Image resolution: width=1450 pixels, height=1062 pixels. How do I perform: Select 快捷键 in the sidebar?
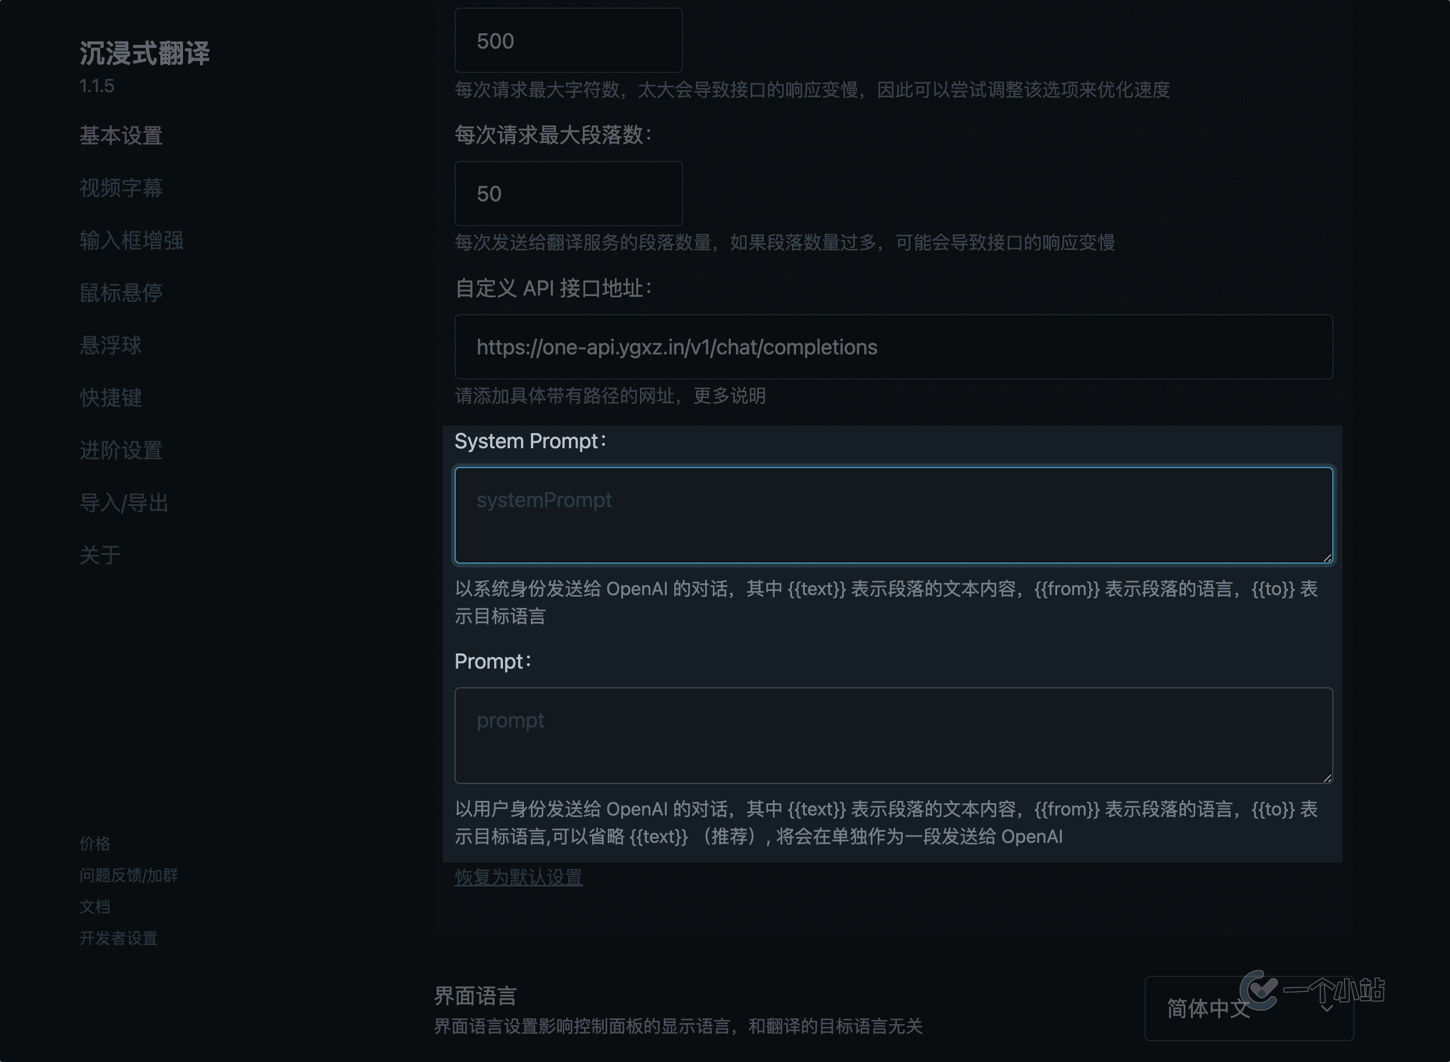click(111, 398)
